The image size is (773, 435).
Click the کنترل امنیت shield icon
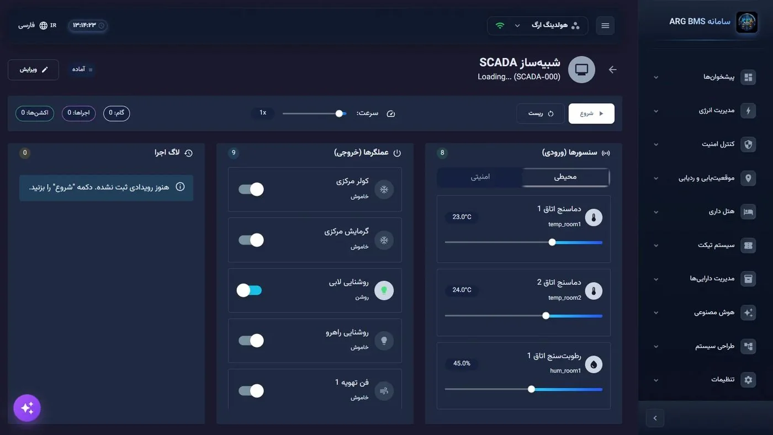click(x=748, y=145)
